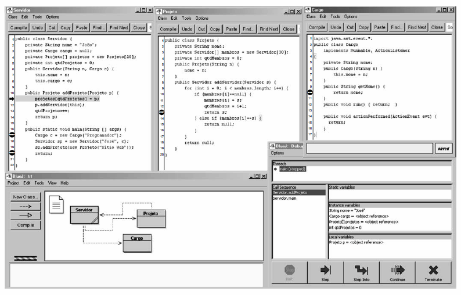Click Compile button in BlueJ project sidebar
This screenshot has width=461, height=295.
(x=26, y=225)
